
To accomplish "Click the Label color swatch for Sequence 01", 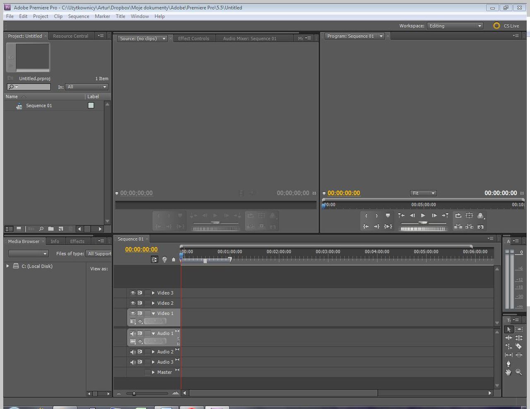I will pyautogui.click(x=91, y=106).
